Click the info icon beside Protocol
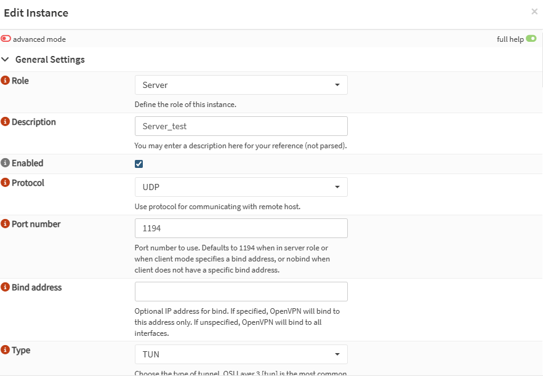Viewport: 543px width, 382px height. click(x=6, y=183)
